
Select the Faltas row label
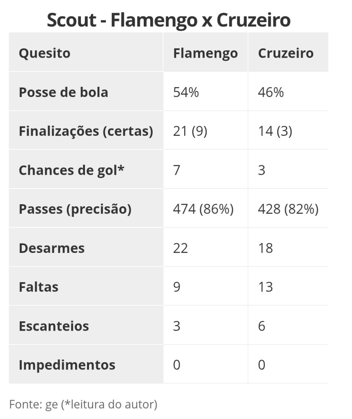tap(38, 287)
